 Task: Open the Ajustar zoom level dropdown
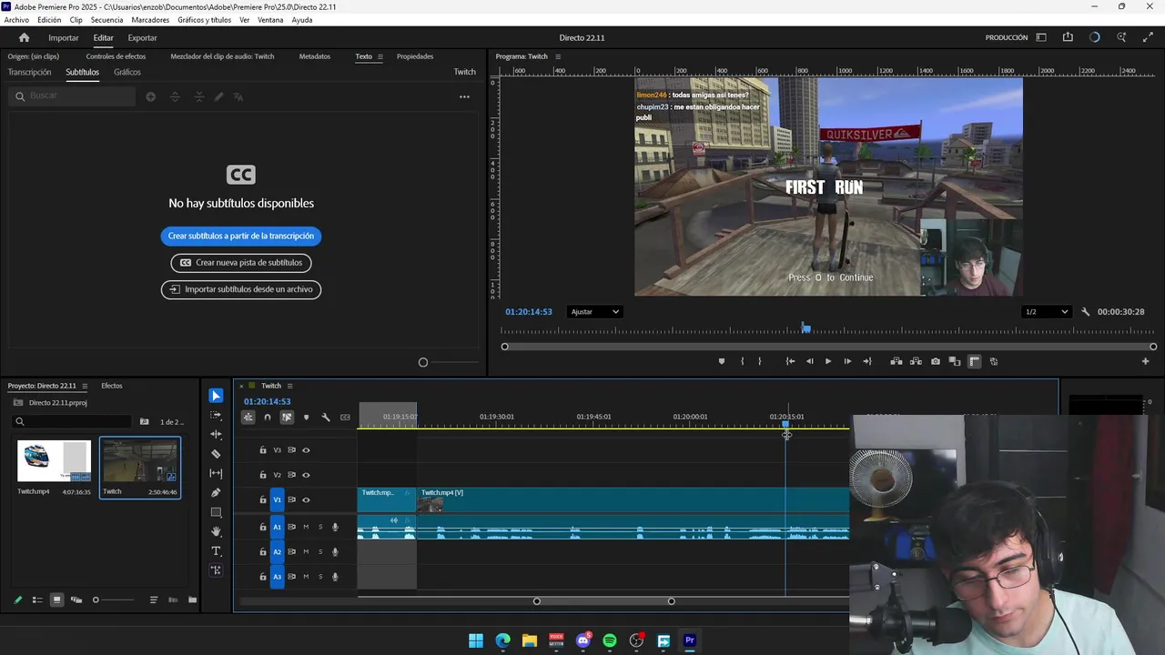tap(594, 312)
